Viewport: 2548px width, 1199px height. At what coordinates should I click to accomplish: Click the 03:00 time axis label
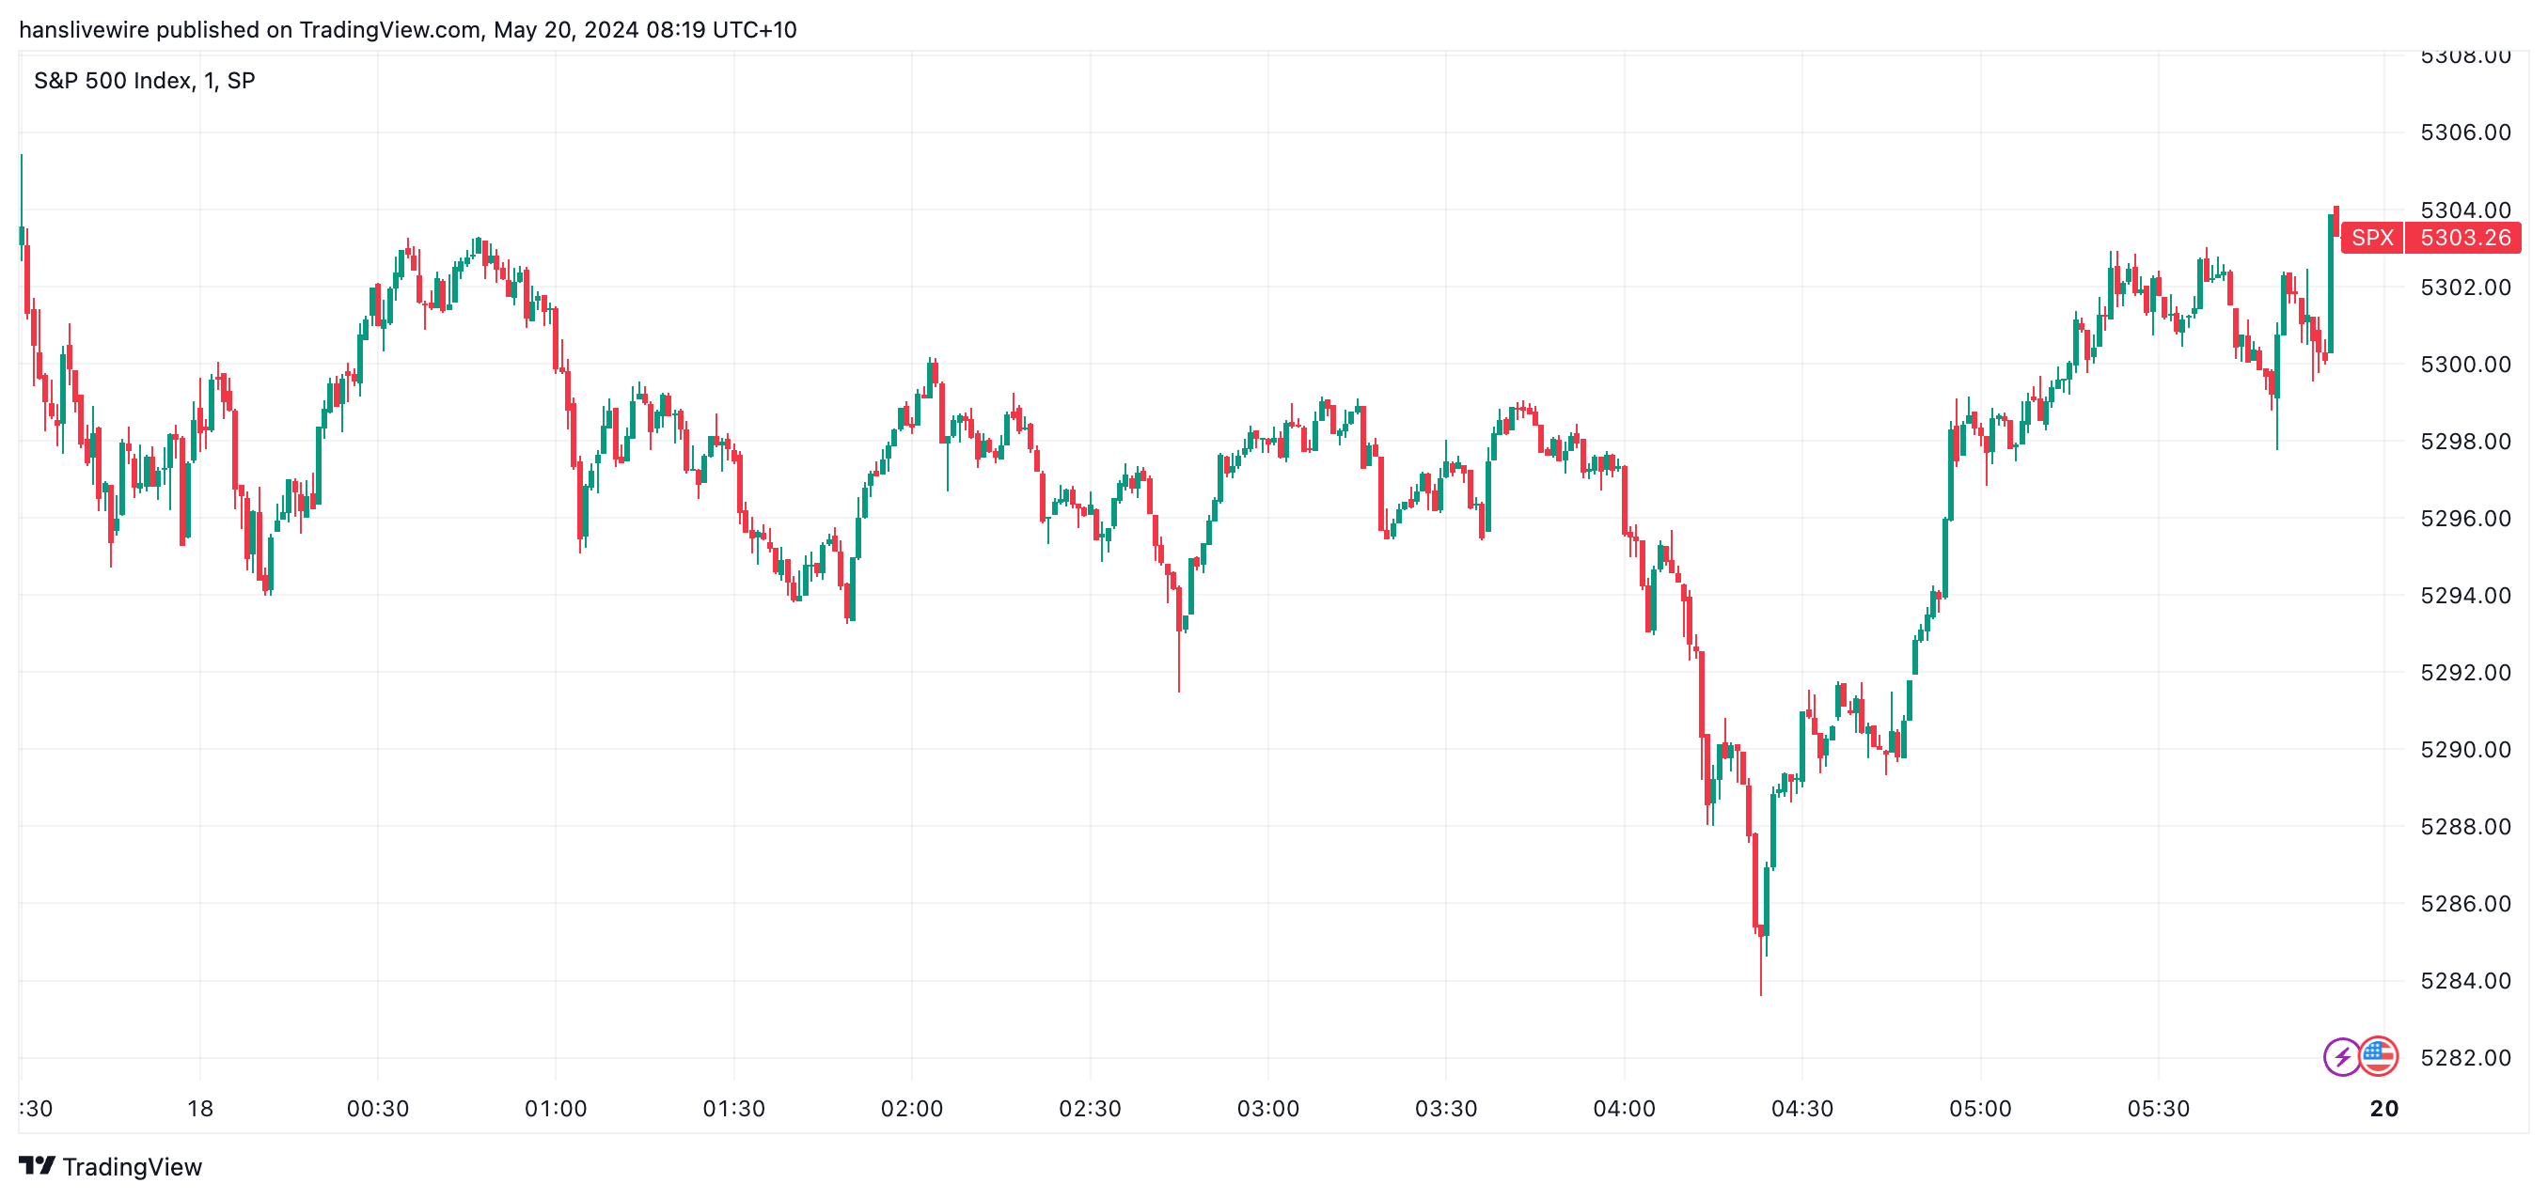[1267, 1108]
